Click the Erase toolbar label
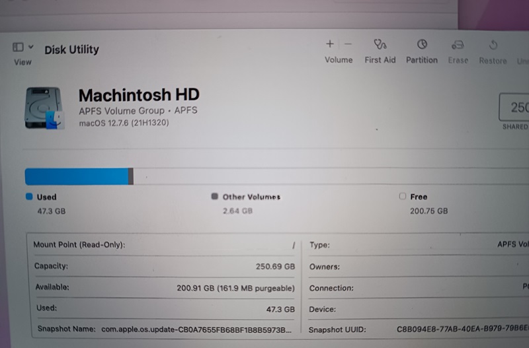The width and height of the screenshot is (529, 348). pyautogui.click(x=458, y=60)
